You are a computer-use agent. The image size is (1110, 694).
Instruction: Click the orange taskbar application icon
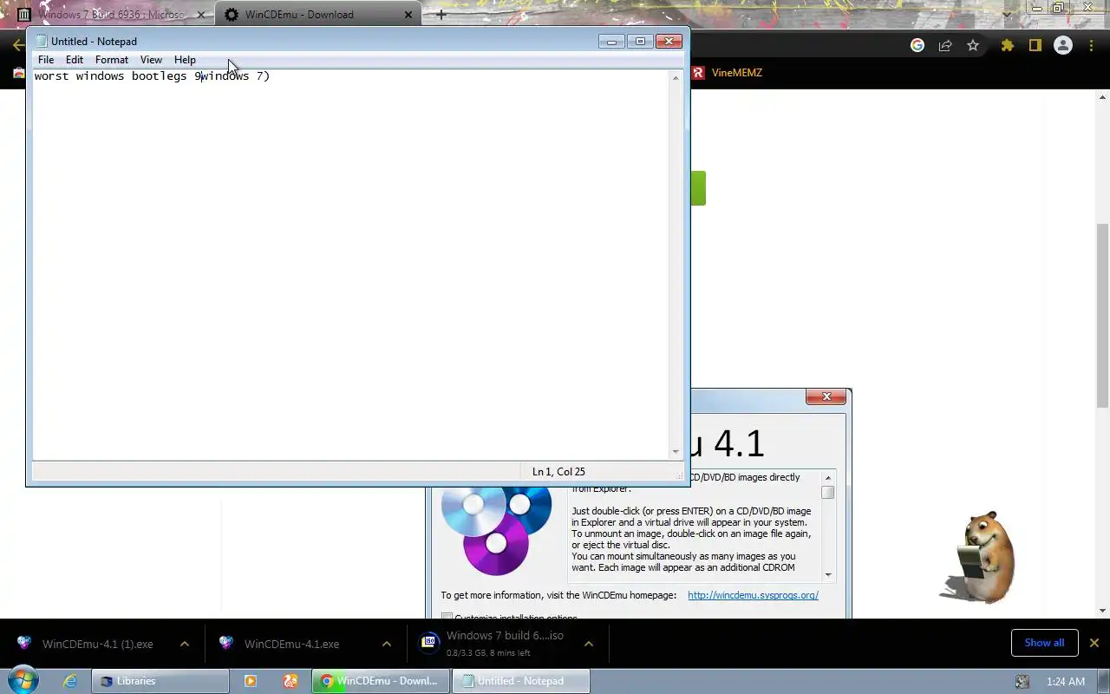tap(291, 681)
